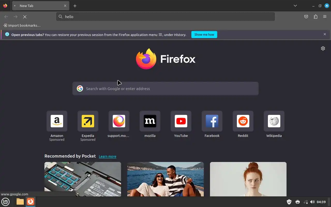Click the security shield tray icon
Image resolution: width=331 pixels, height=207 pixels.
[289, 202]
